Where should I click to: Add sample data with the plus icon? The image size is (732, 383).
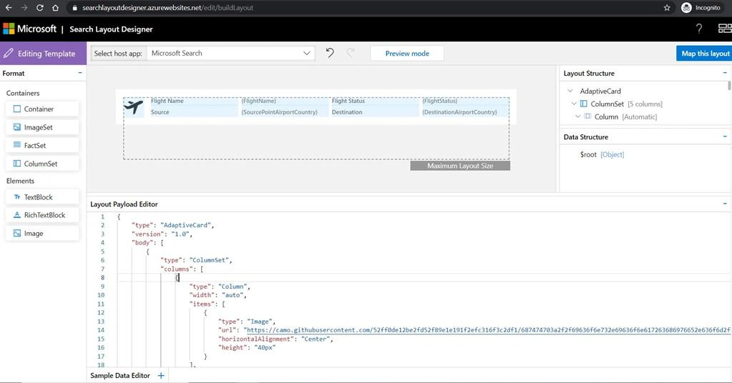click(x=161, y=376)
